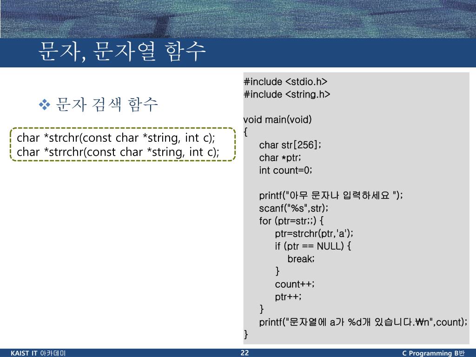Click the count++; statement
476x357 pixels.
coord(294,284)
